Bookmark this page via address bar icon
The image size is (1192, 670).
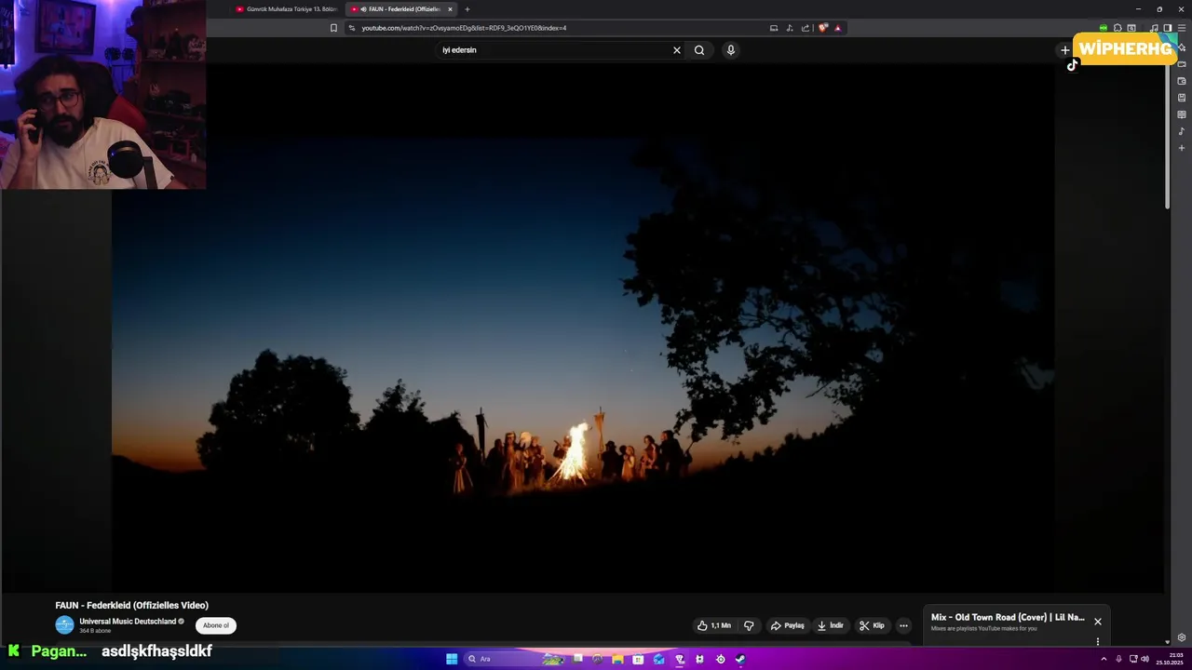click(333, 28)
